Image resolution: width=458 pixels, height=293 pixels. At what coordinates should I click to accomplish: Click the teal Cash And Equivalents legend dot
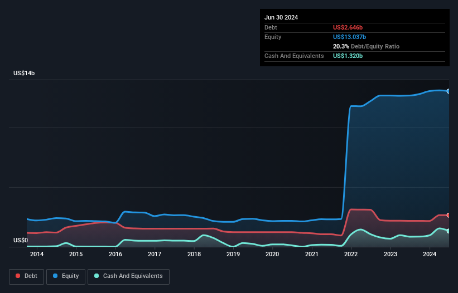pos(97,276)
